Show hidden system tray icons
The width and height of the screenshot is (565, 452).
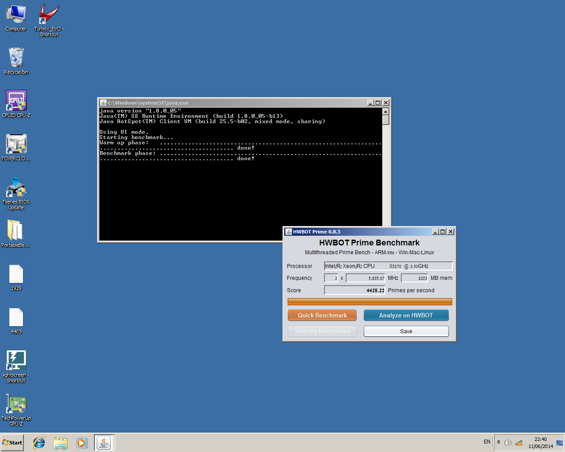tap(499, 442)
